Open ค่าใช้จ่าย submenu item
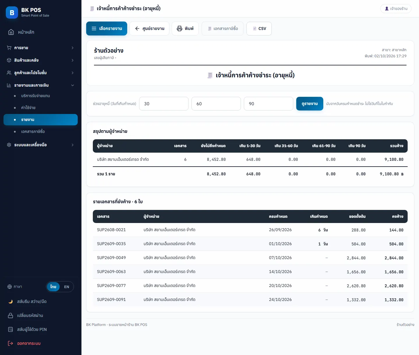Viewport: 419px width, 355px height. pos(40,108)
